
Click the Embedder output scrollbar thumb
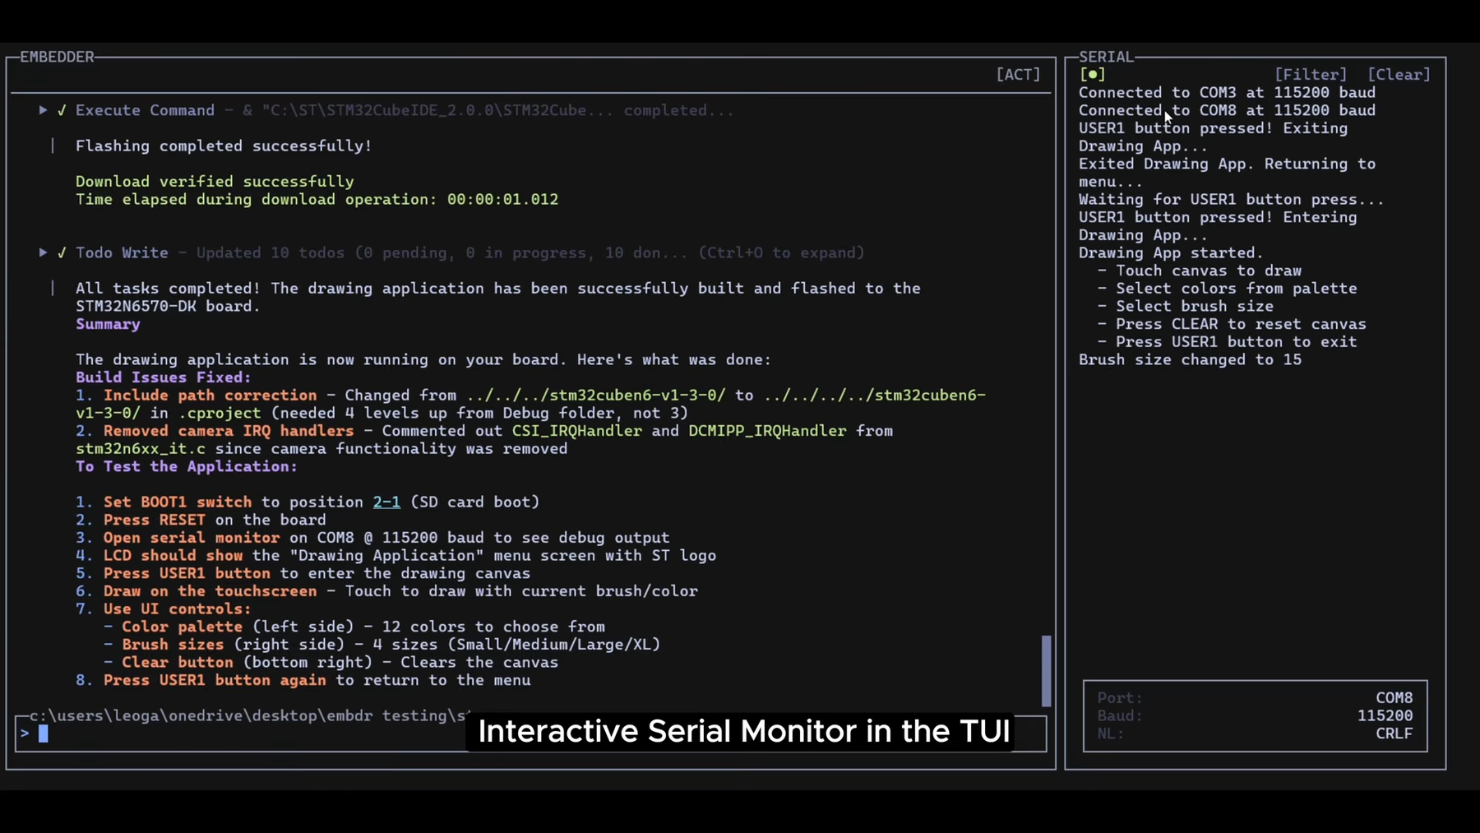coord(1046,670)
